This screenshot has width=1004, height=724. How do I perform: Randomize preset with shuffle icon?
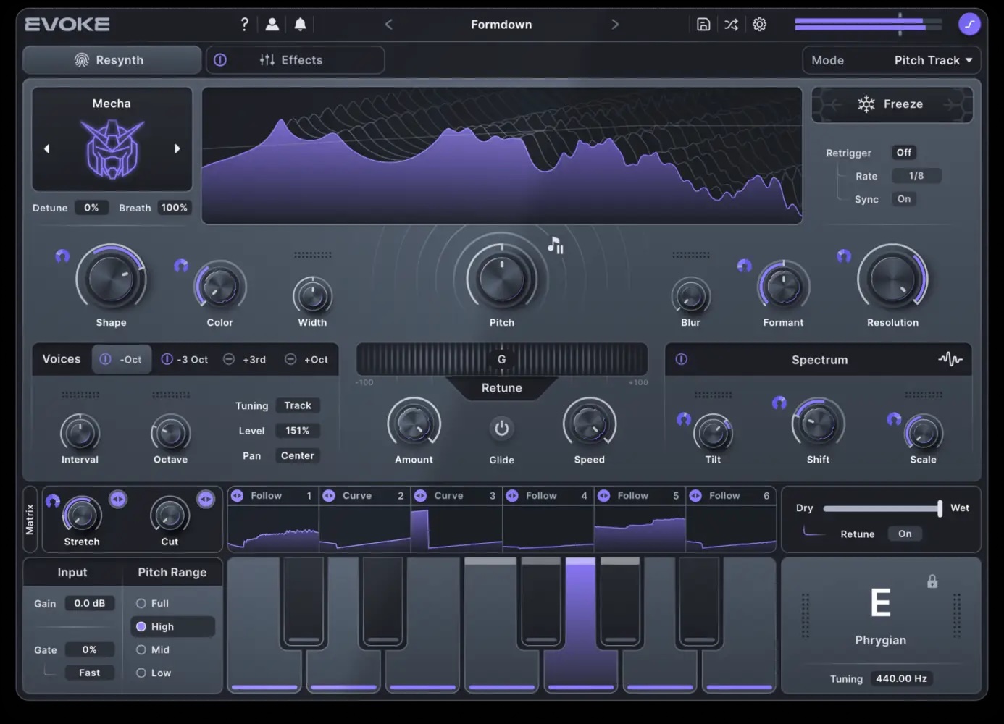(x=731, y=24)
